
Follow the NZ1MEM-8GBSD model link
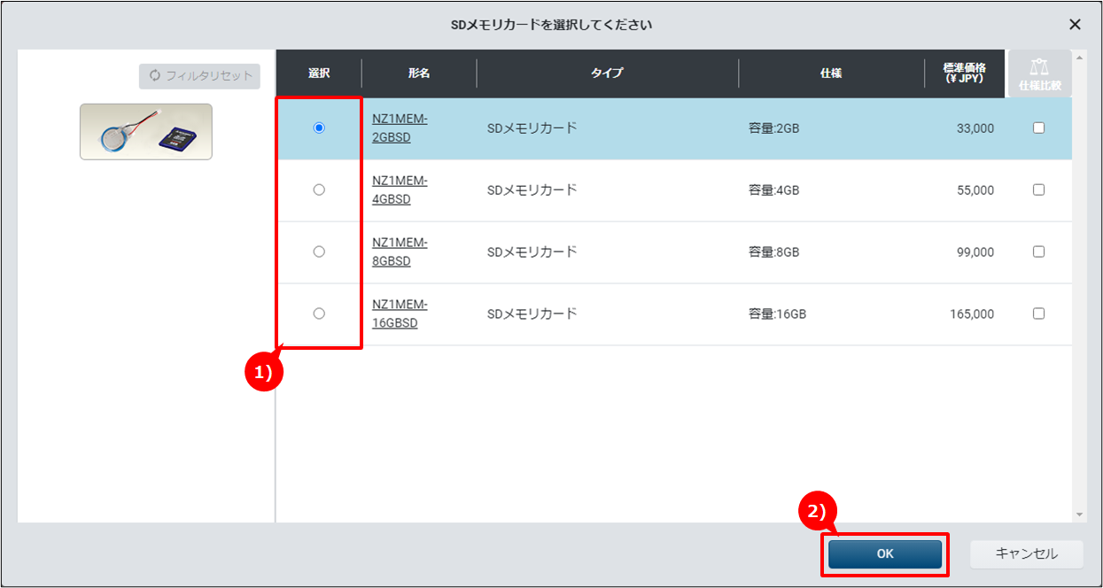click(x=400, y=252)
